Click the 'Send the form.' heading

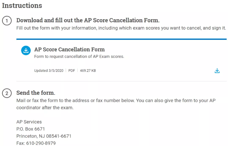[x=36, y=93]
